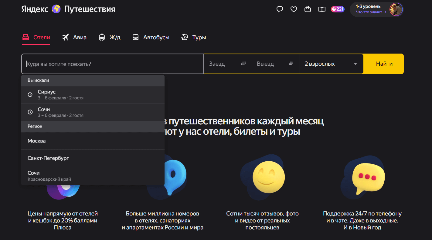
Task: Click text Сотни тысяч отзывов, фото
Action: tap(262, 214)
